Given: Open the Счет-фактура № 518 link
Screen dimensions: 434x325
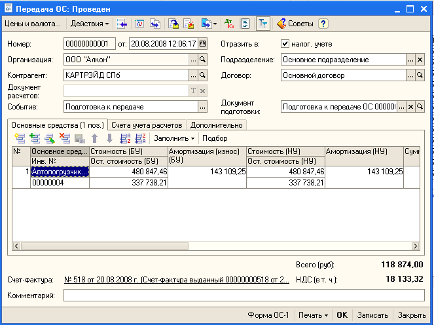Looking at the screenshot, I should pos(175,280).
